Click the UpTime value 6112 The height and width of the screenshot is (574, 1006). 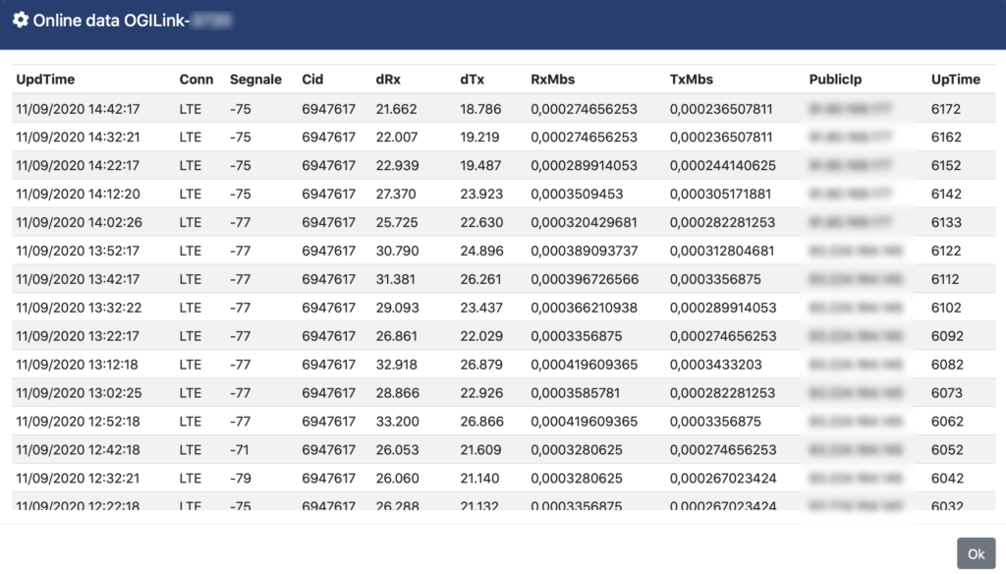pyautogui.click(x=945, y=279)
